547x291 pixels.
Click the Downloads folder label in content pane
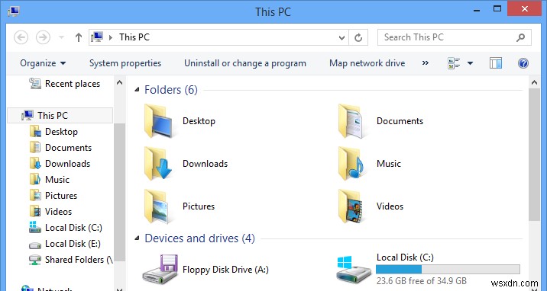(205, 164)
